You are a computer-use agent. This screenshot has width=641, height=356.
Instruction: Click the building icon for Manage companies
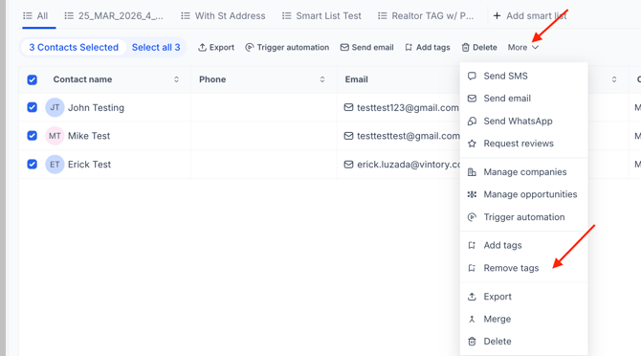click(472, 172)
